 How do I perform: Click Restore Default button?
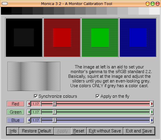coord(36,131)
